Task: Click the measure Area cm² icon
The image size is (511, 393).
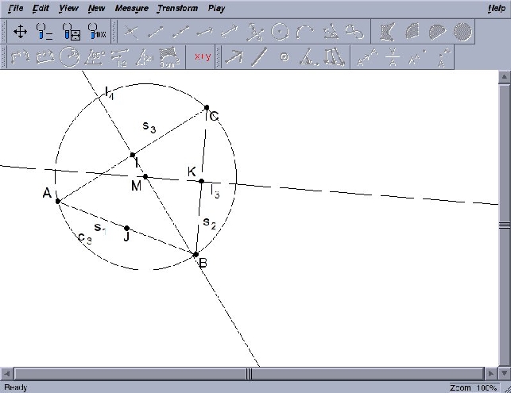Action: [169, 58]
